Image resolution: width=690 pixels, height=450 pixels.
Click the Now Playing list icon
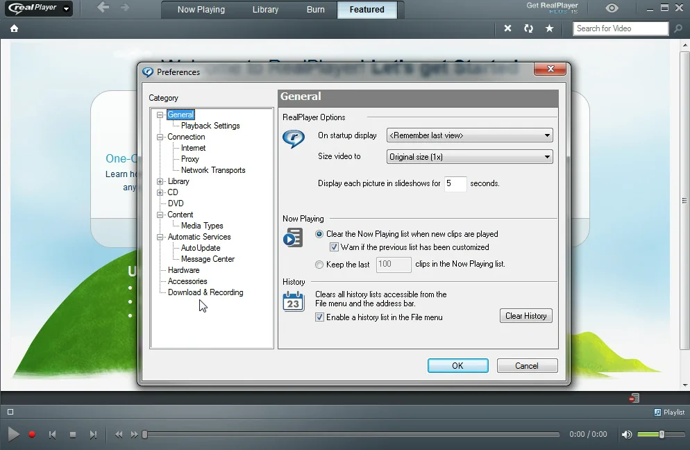[293, 237]
